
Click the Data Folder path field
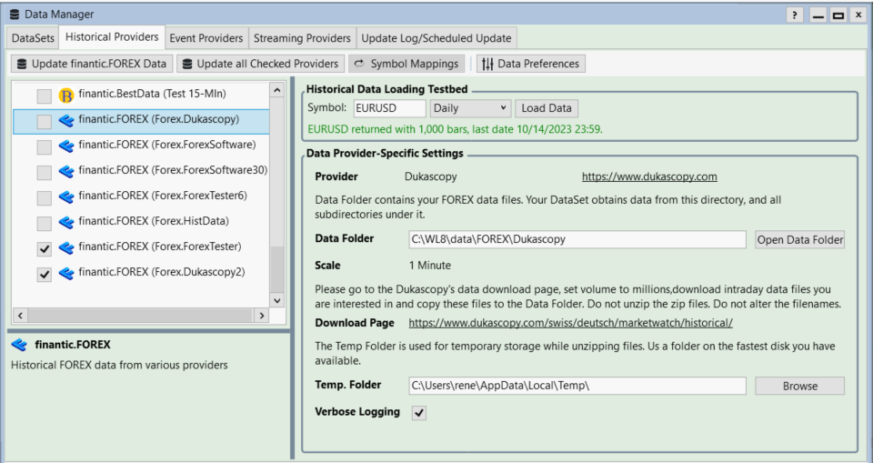pyautogui.click(x=577, y=239)
